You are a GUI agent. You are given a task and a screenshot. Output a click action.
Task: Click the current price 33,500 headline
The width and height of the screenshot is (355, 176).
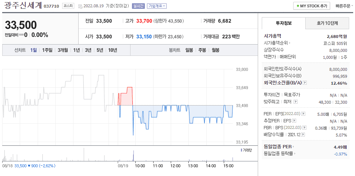tap(21, 25)
